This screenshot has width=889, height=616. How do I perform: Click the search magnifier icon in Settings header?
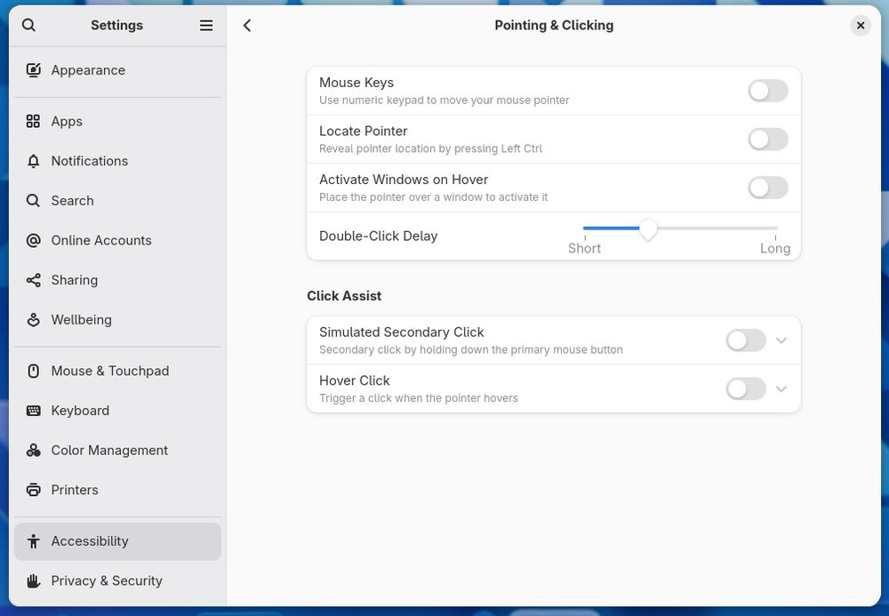[29, 25]
